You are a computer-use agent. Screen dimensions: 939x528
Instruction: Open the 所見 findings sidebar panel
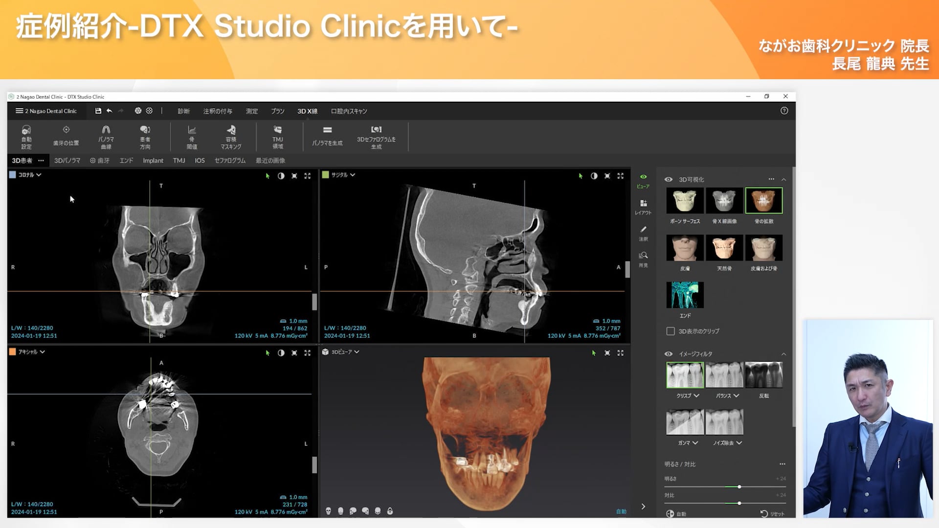pos(643,260)
